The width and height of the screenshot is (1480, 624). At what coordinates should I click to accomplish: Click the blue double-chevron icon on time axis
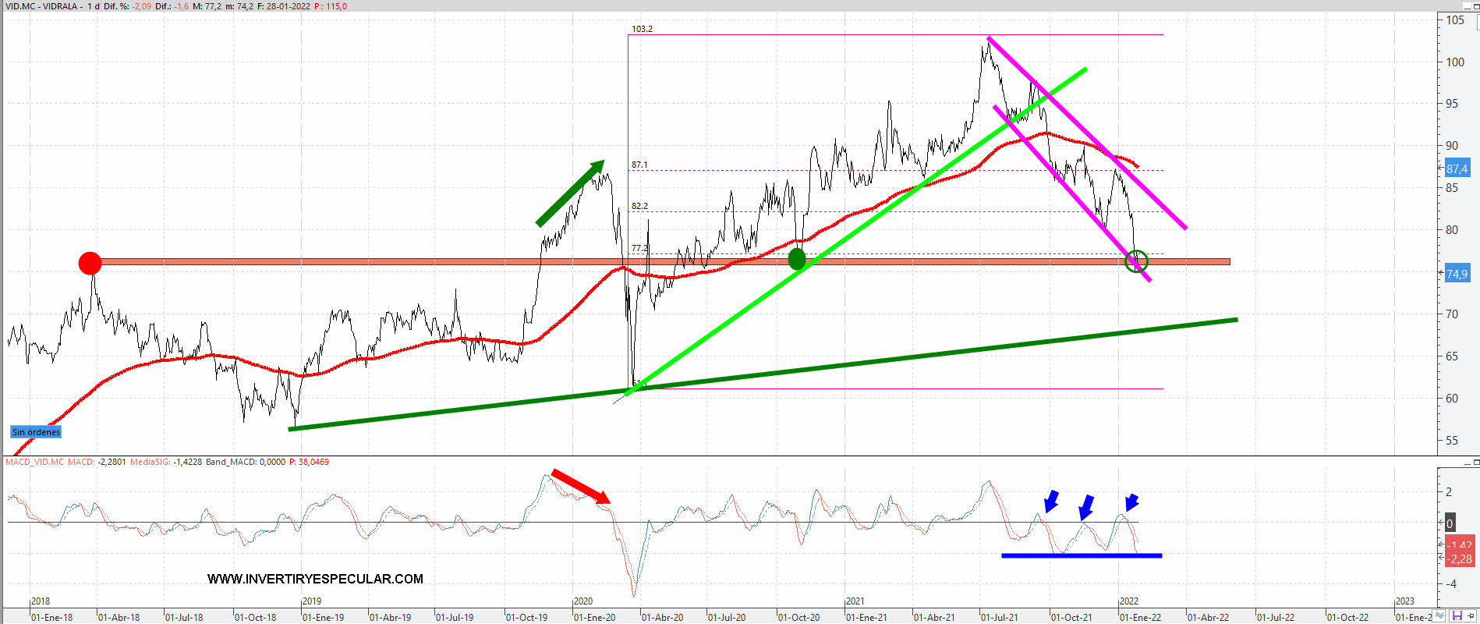1439,616
